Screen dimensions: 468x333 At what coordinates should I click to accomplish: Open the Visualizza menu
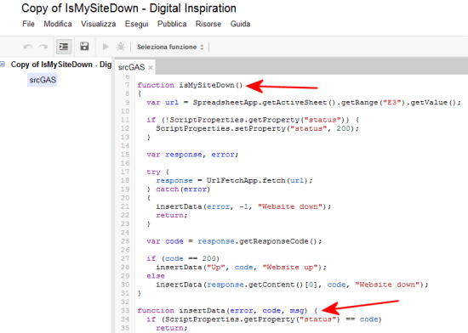click(98, 24)
